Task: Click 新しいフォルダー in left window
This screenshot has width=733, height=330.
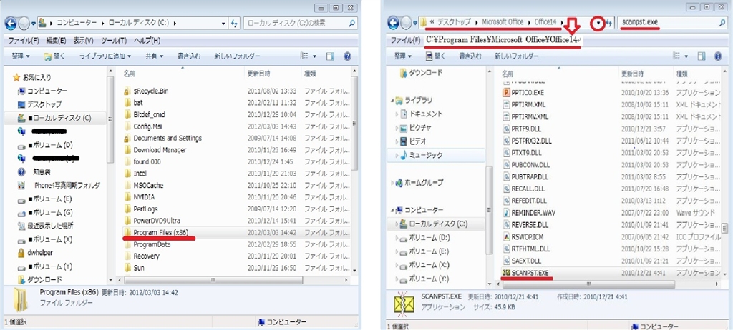Action: pyautogui.click(x=237, y=56)
